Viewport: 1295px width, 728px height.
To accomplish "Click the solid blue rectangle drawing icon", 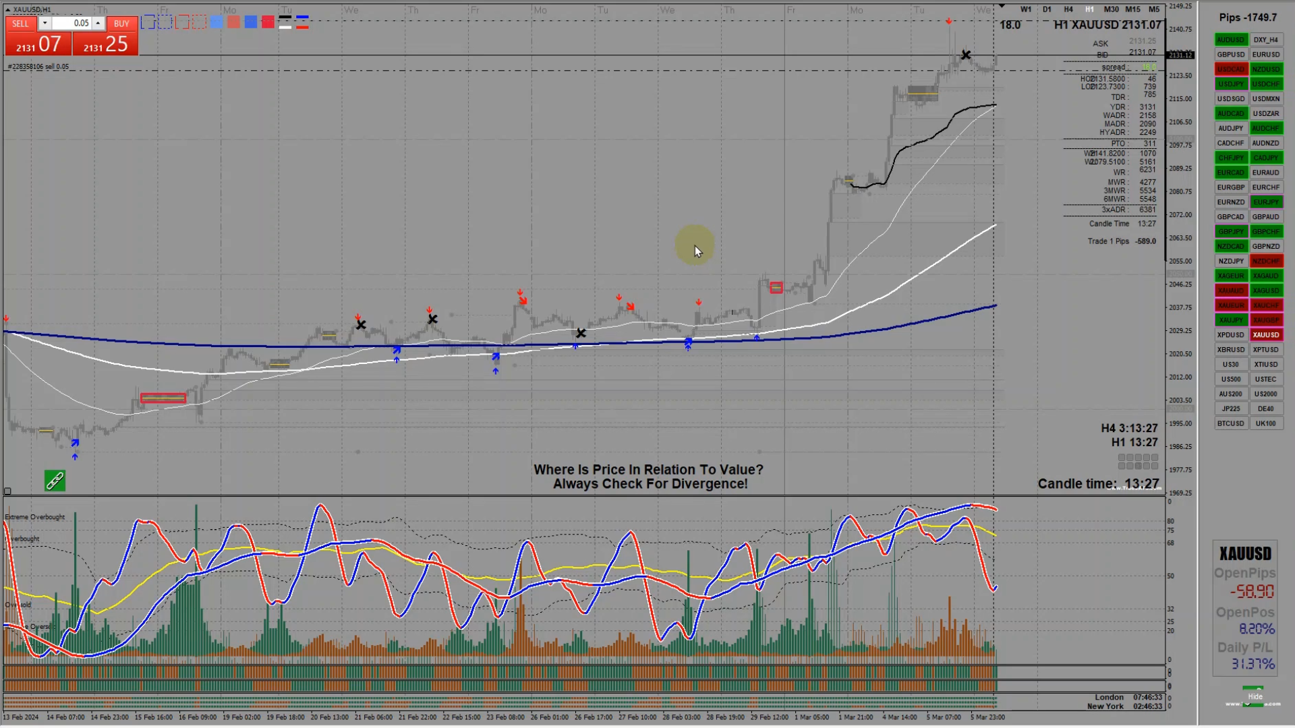I will tap(148, 22).
